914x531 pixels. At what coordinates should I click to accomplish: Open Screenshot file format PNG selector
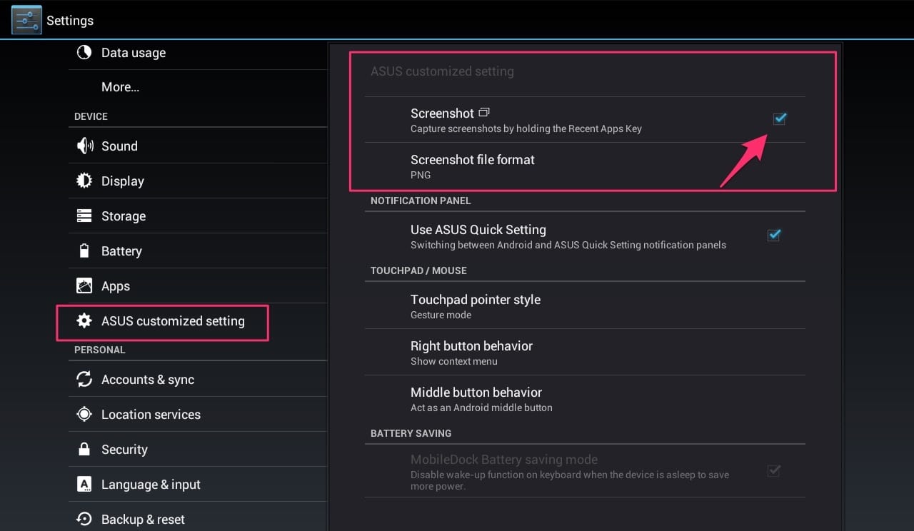585,166
